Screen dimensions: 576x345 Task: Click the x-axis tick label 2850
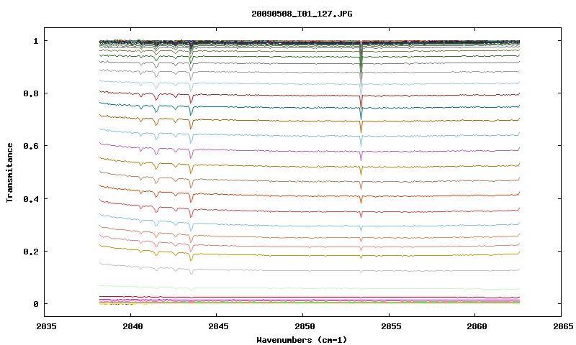305,326
